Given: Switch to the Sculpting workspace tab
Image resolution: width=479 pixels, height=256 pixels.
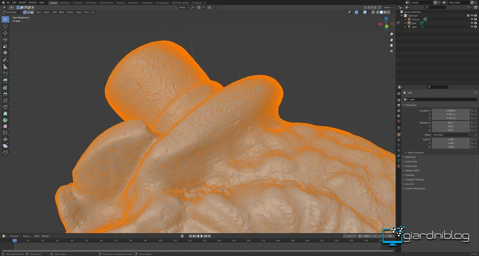Looking at the screenshot, I should tap(78, 3).
